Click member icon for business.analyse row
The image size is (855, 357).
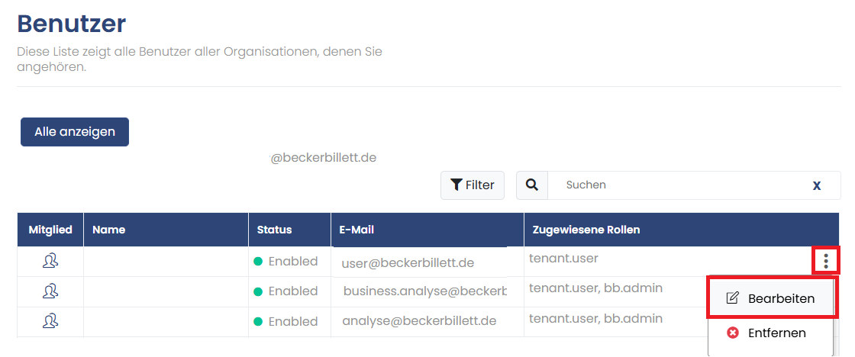coord(50,291)
